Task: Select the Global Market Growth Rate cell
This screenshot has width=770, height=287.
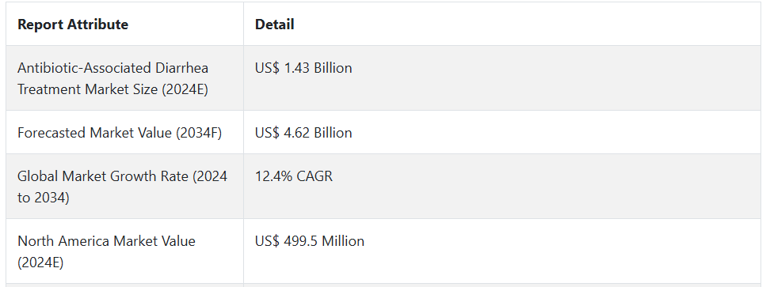Action: point(124,186)
